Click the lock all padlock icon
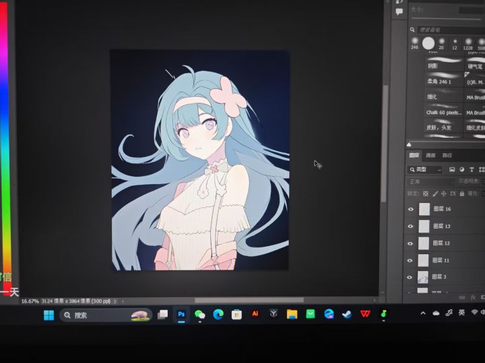This screenshot has height=363, width=485. (462, 194)
